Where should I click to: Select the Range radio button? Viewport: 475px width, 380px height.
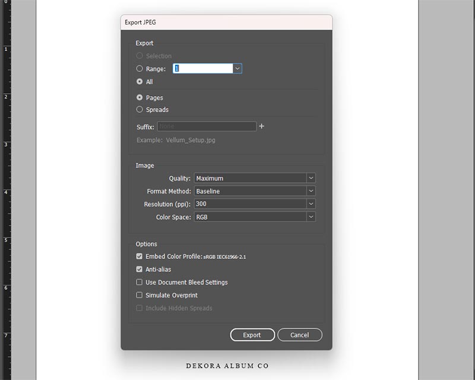(x=140, y=69)
